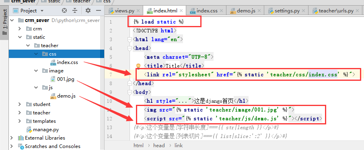Viewport: 364px width, 150px height.
Task: Collapse the css folder
Action: (x=36, y=54)
